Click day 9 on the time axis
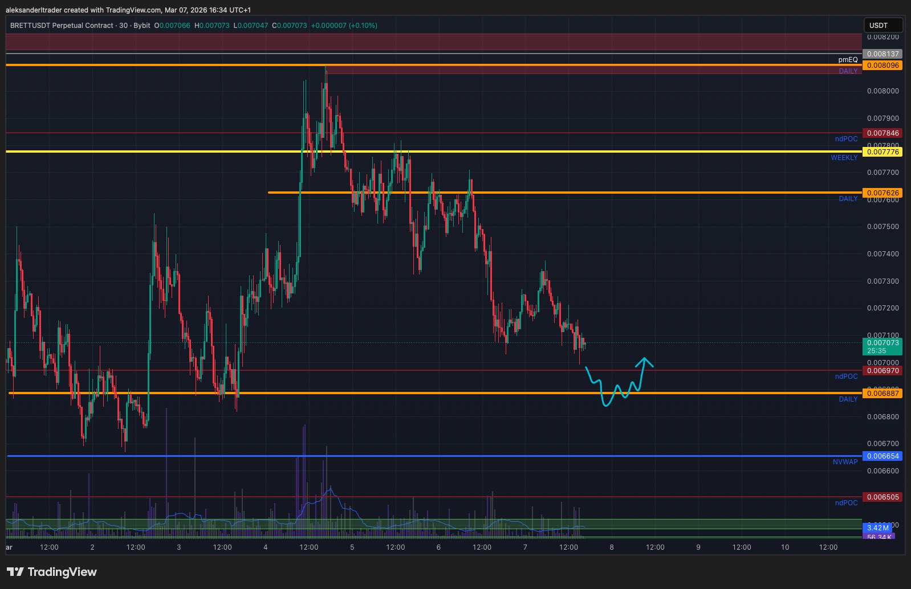 698,547
